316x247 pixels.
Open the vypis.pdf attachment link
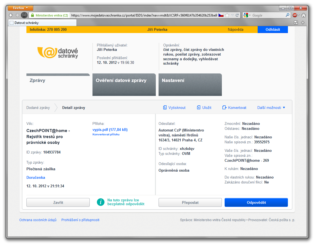tap(110, 130)
